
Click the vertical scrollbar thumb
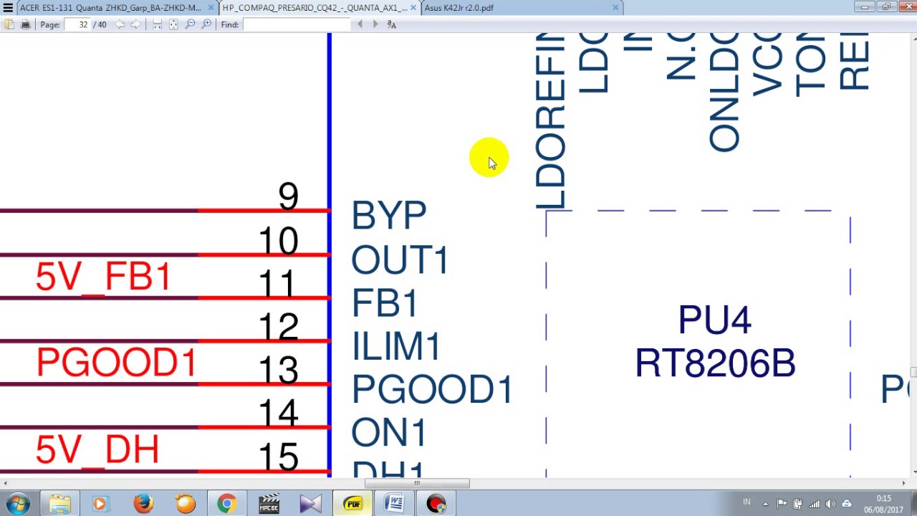point(913,372)
